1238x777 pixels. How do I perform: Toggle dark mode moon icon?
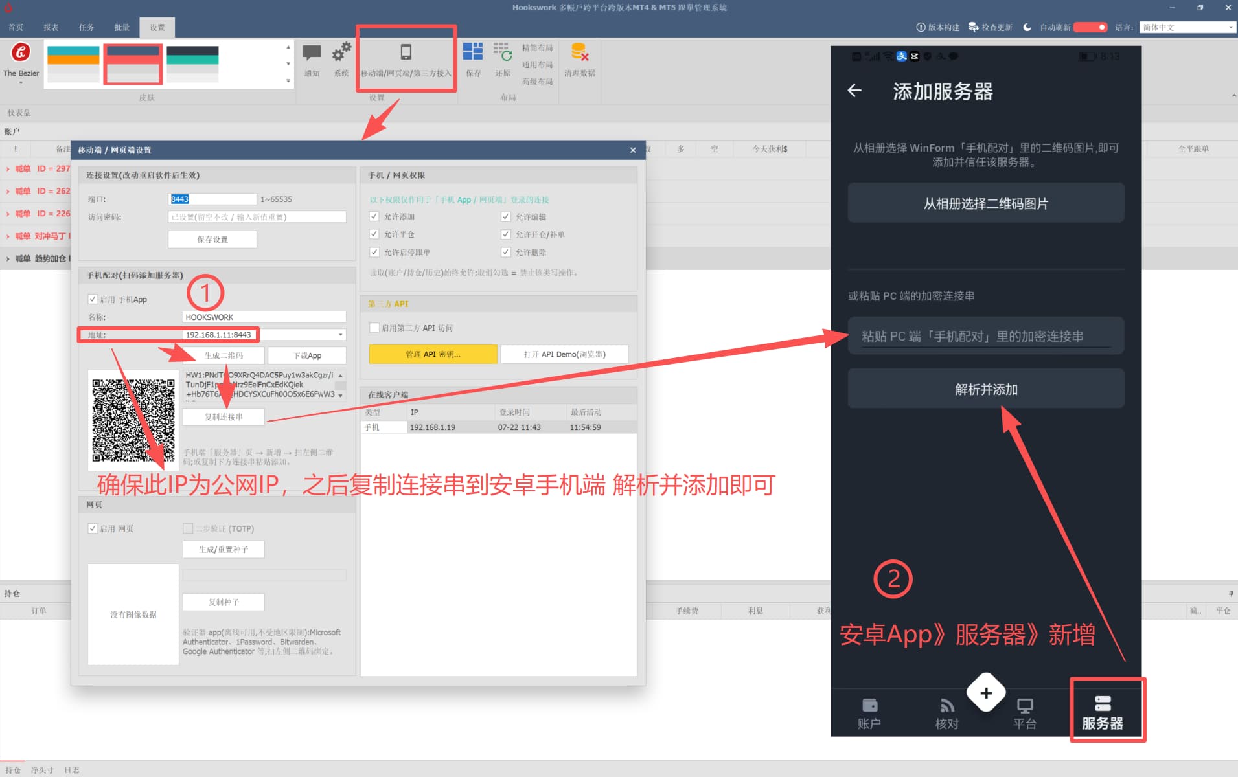click(x=1027, y=27)
